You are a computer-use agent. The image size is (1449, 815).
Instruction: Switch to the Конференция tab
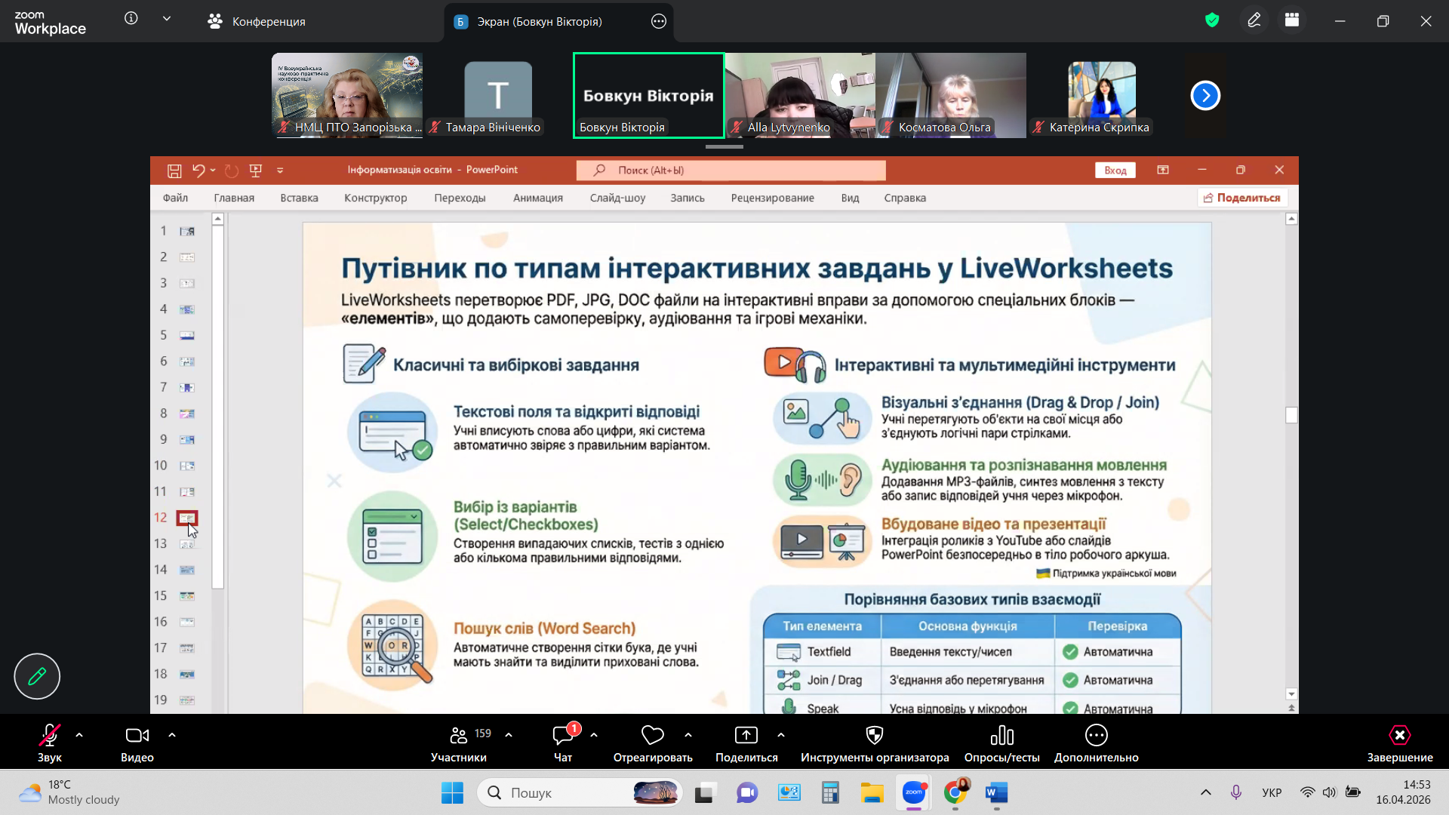click(257, 21)
